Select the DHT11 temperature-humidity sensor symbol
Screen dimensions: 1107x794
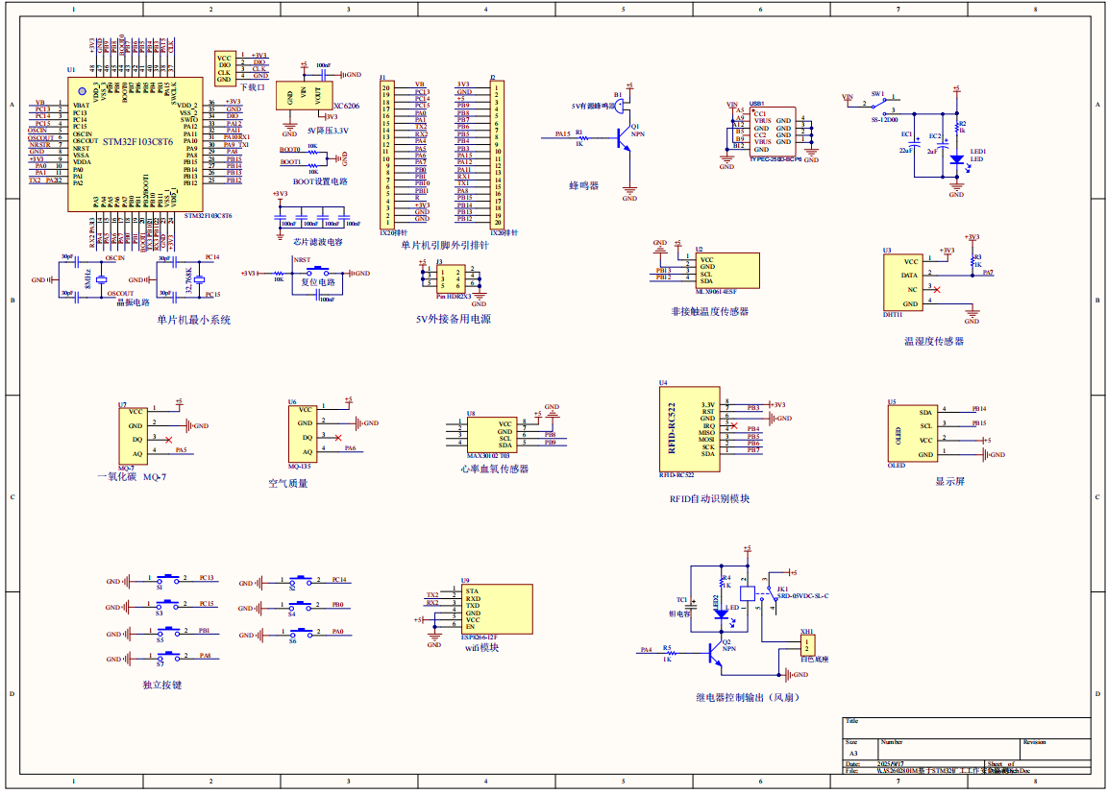903,283
